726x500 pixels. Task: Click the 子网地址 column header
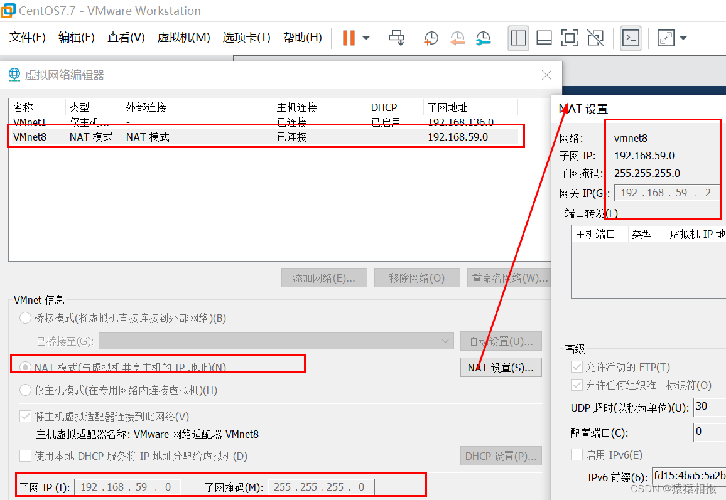(x=470, y=107)
